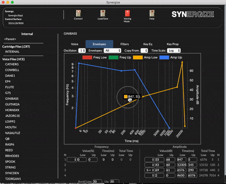226x184 pixels.
Task: Load the CATHERG voice file
Action: pyautogui.click(x=12, y=64)
